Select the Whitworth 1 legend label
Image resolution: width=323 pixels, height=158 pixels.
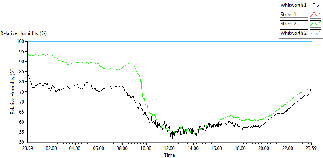tap(294, 5)
